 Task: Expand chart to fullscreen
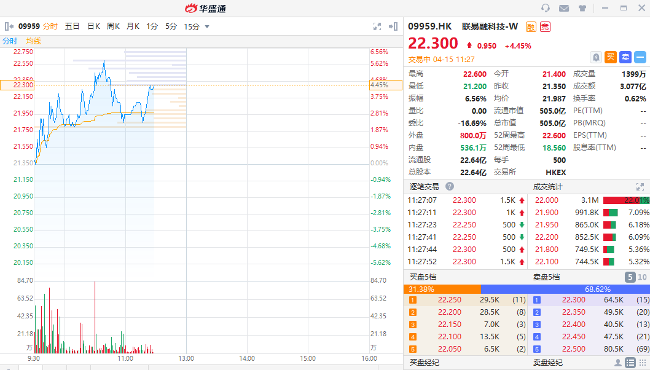click(377, 26)
